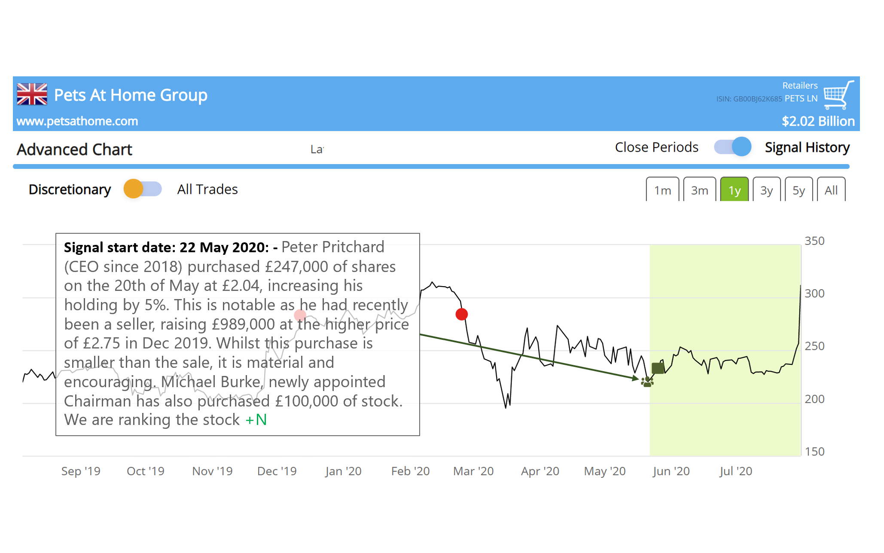
Task: Select the 1m time range
Action: click(x=662, y=190)
